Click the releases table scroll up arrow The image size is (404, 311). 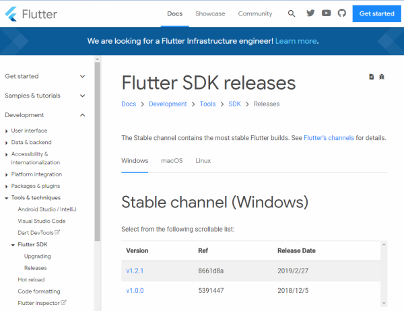tap(384, 244)
